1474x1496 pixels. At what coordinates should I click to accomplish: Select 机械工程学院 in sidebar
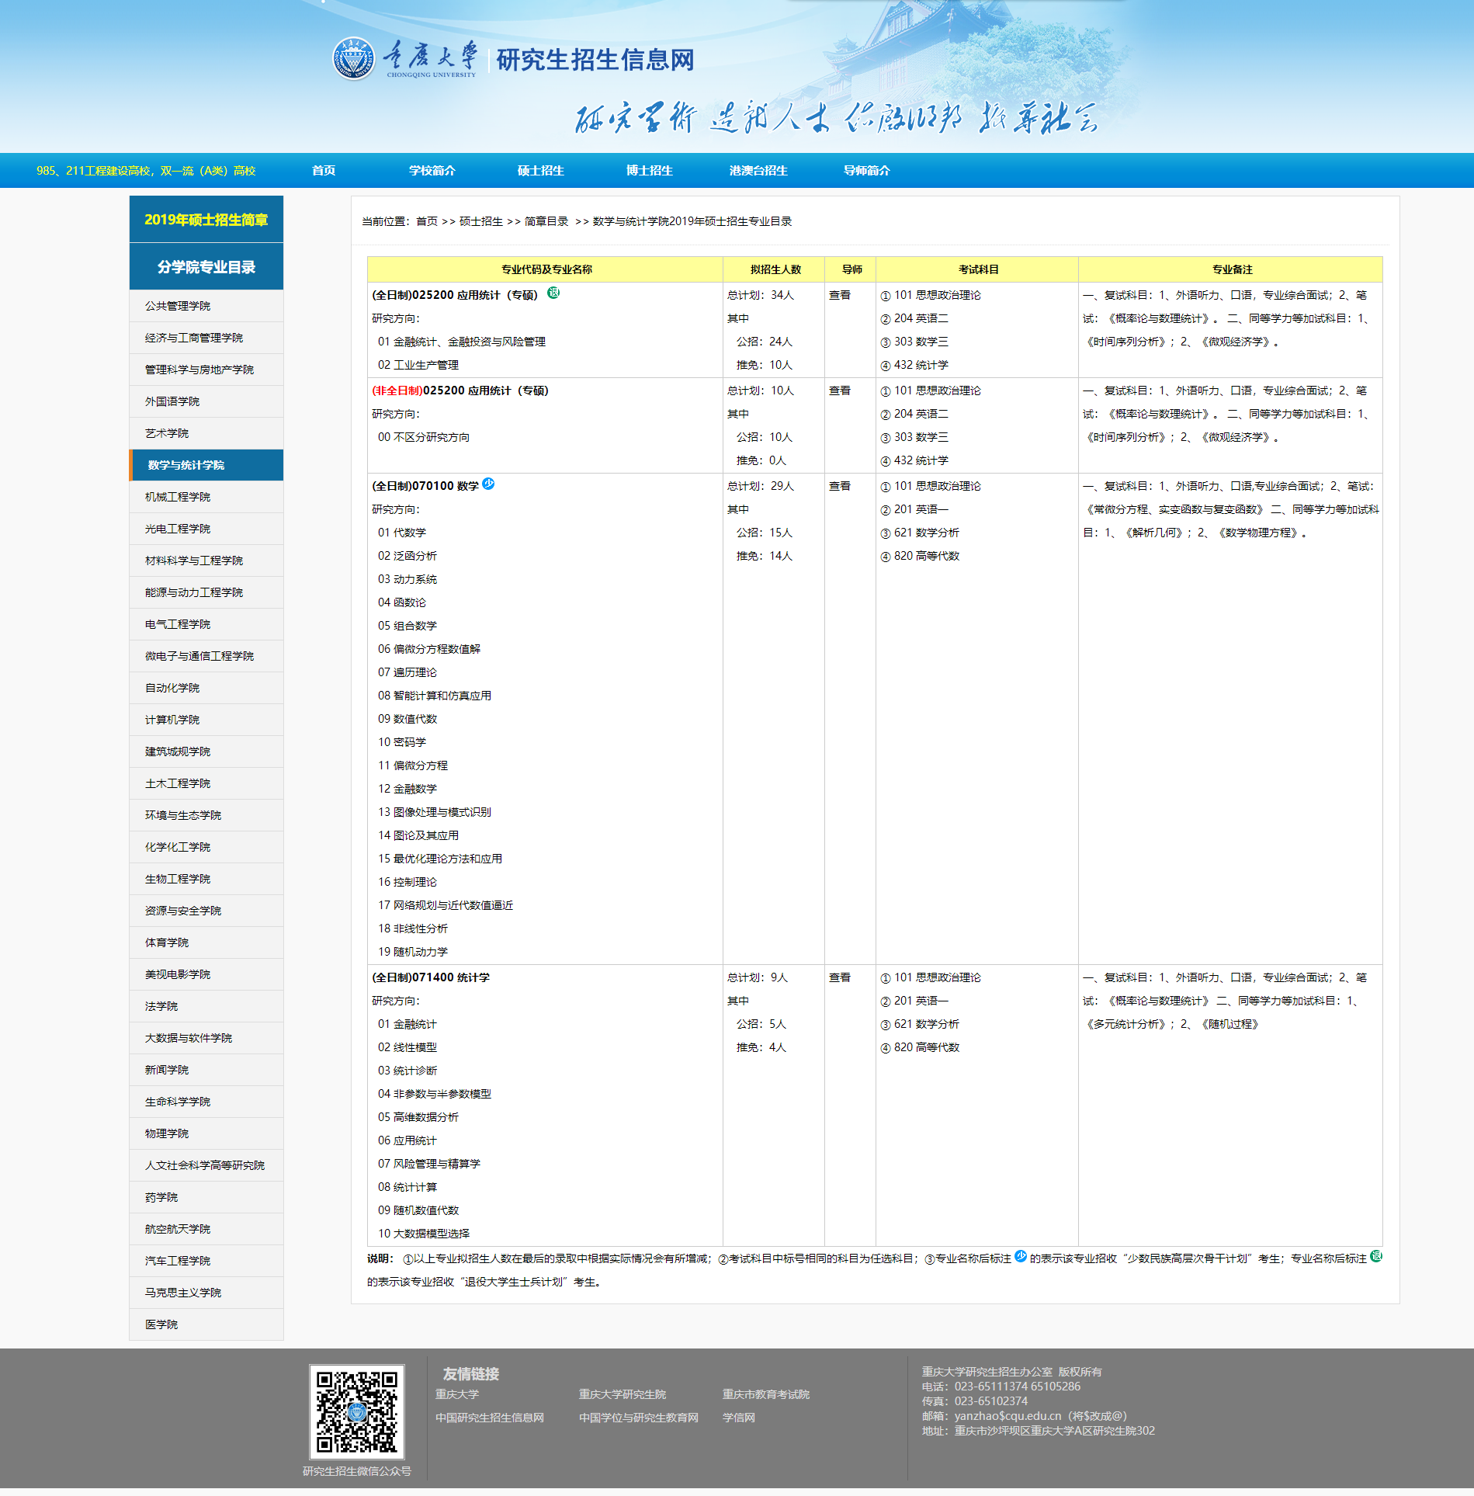206,497
